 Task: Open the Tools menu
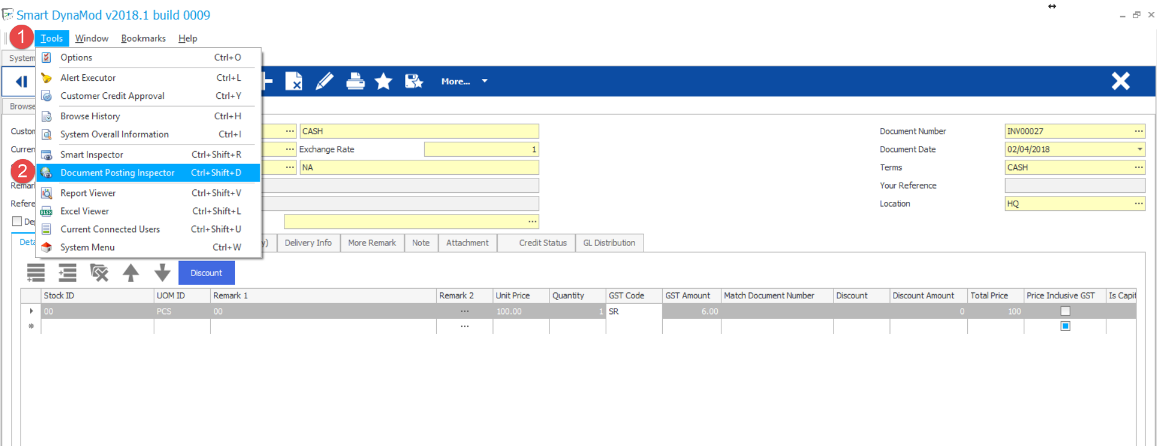(x=52, y=38)
